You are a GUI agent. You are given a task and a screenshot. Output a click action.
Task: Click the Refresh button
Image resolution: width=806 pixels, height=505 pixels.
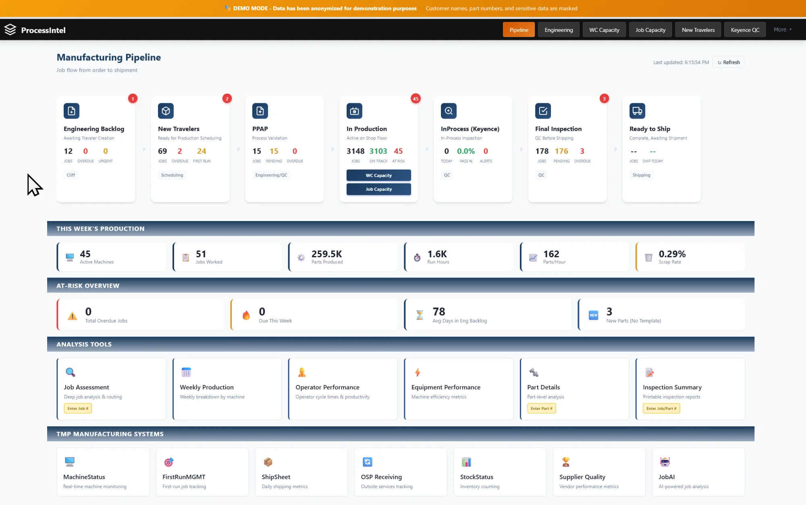(x=729, y=62)
